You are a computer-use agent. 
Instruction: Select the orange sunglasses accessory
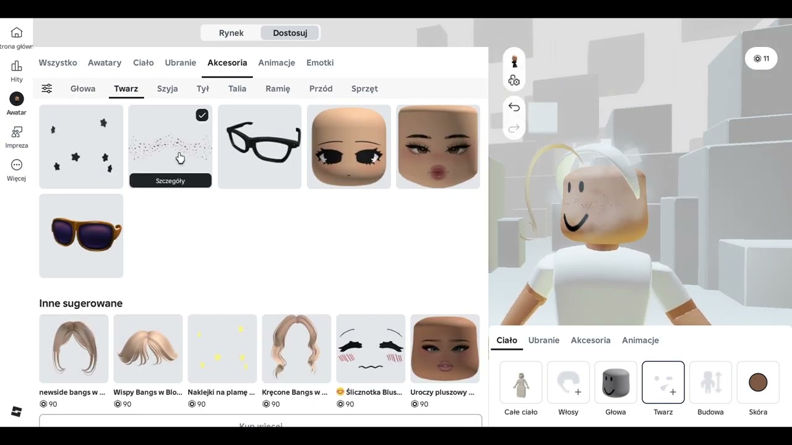(x=81, y=235)
